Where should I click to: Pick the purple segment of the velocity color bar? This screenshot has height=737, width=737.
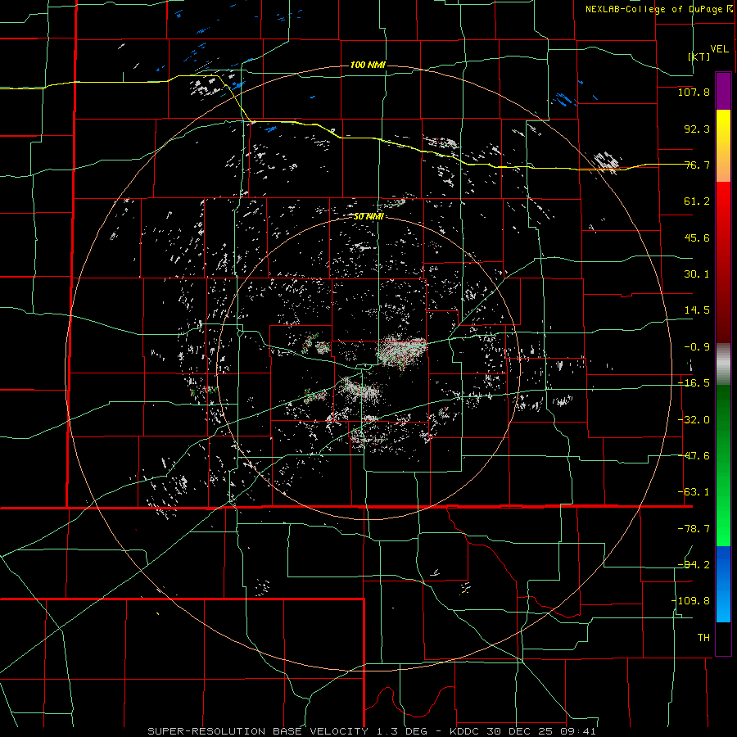723,92
